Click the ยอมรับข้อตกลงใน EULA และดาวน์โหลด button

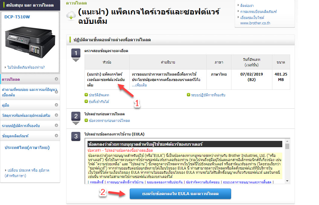180,194
